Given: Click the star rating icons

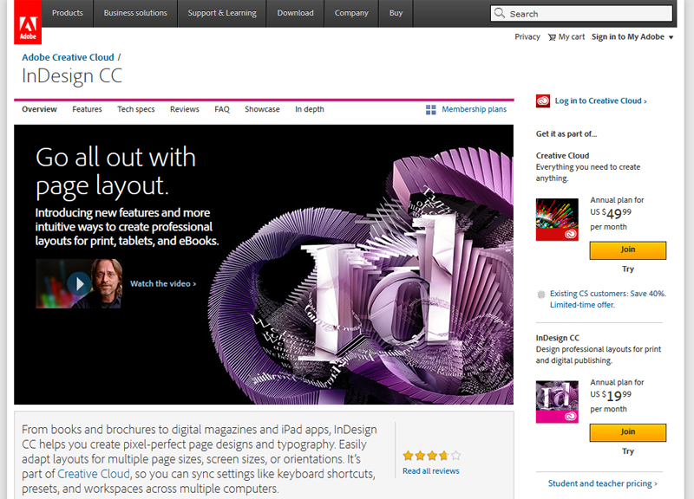Looking at the screenshot, I should (431, 455).
